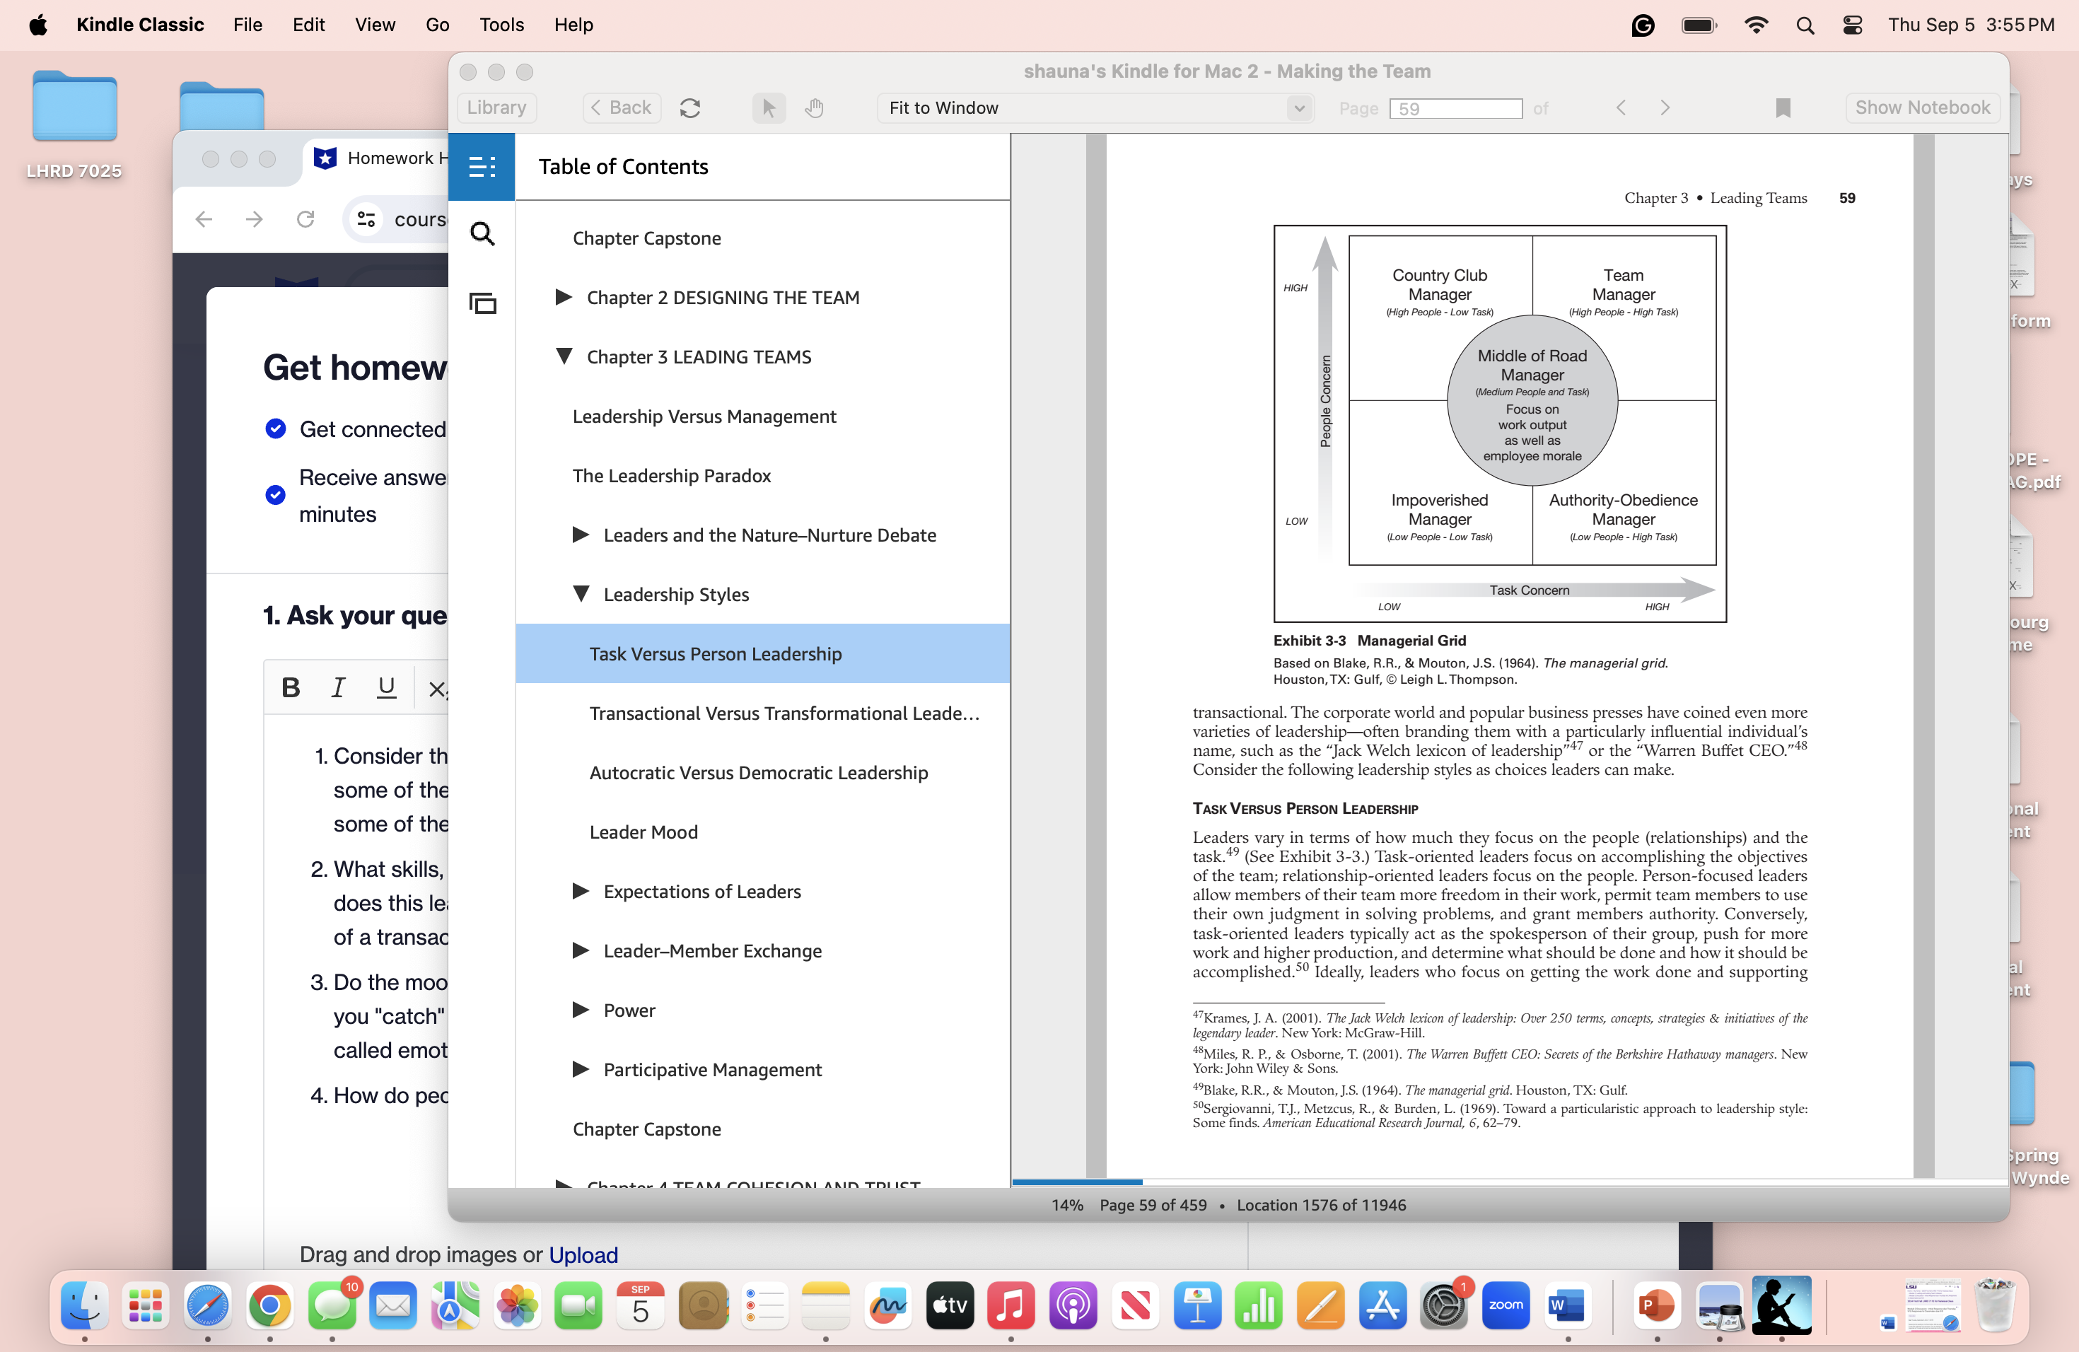
Task: Click the refresh/sync icon in toolbar
Action: point(689,106)
